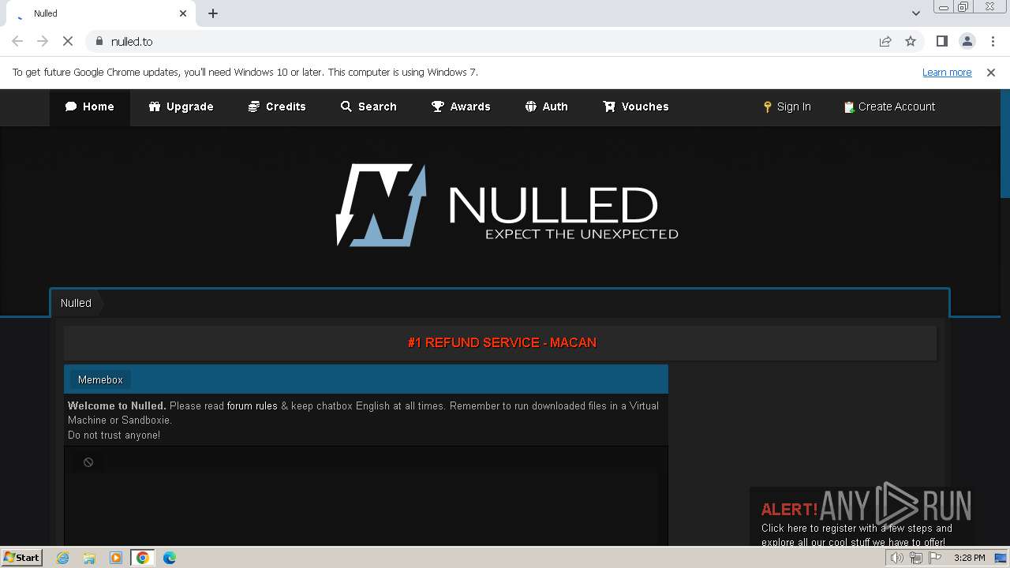Viewport: 1010px width, 568px height.
Task: Click the Show desktop button
Action: pos(1001,558)
